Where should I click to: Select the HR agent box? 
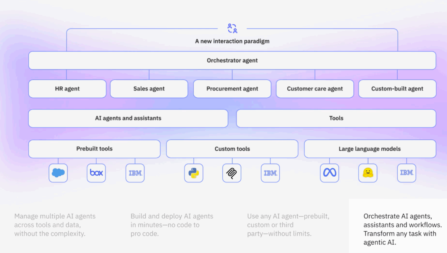click(67, 89)
